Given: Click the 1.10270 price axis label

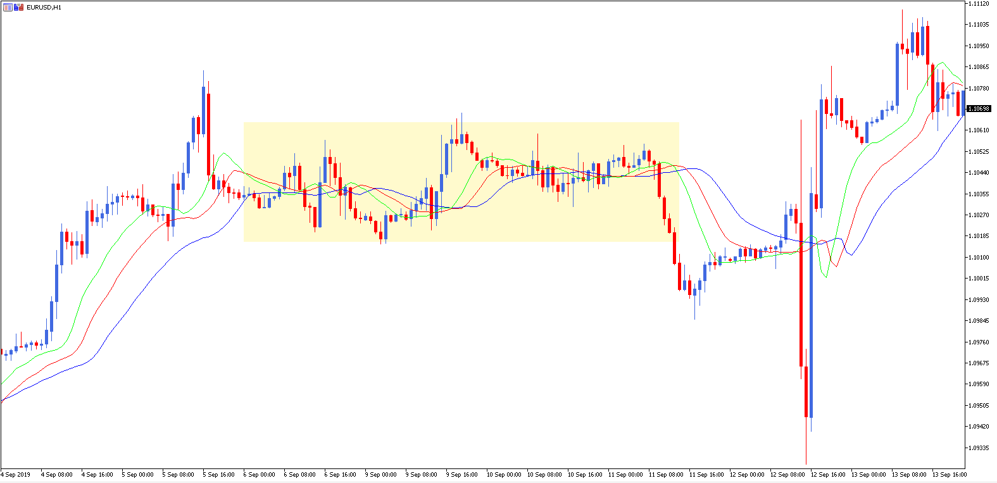Looking at the screenshot, I should [979, 215].
